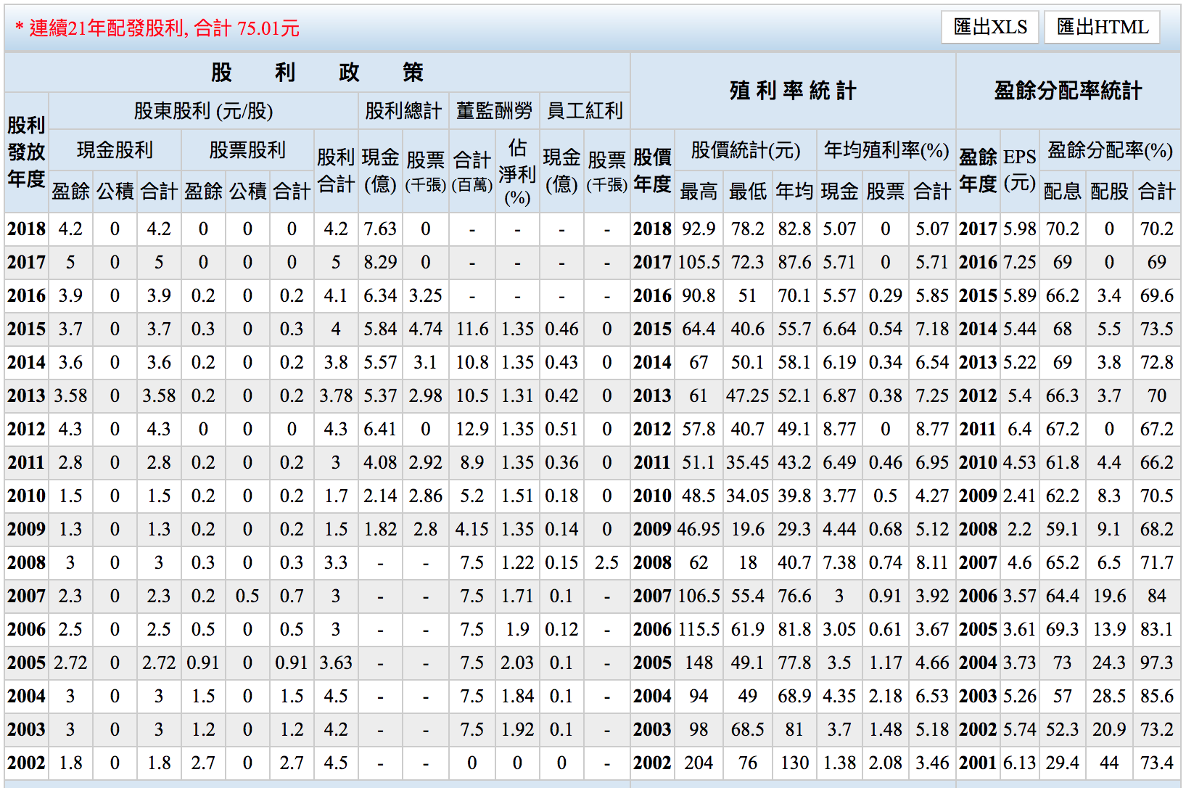
Task: Click the 股東股利 (元/股) header cell
Action: coord(203,111)
